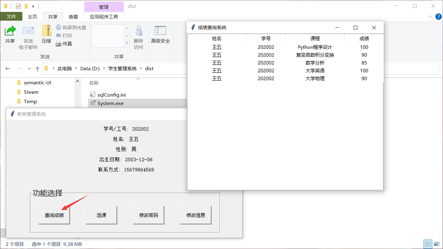The width and height of the screenshot is (443, 249).
Task: Click 此电脑 in the address breadcrumb
Action: click(x=64, y=68)
